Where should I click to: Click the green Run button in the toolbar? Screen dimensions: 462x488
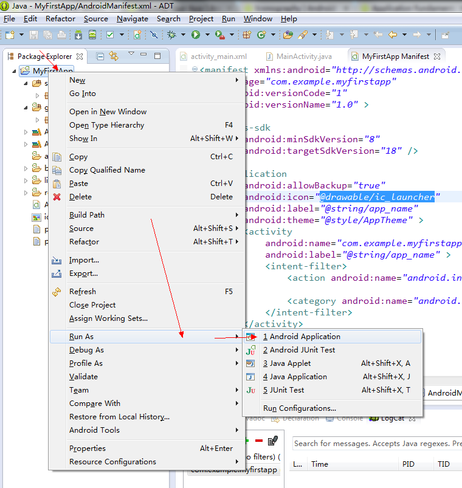click(x=196, y=35)
